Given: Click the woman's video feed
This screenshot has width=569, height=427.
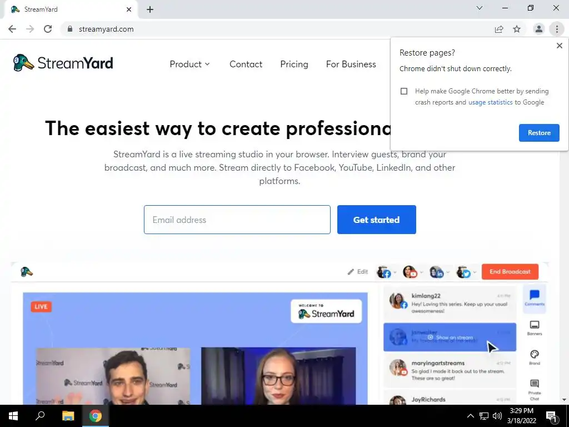Looking at the screenshot, I should 278,376.
